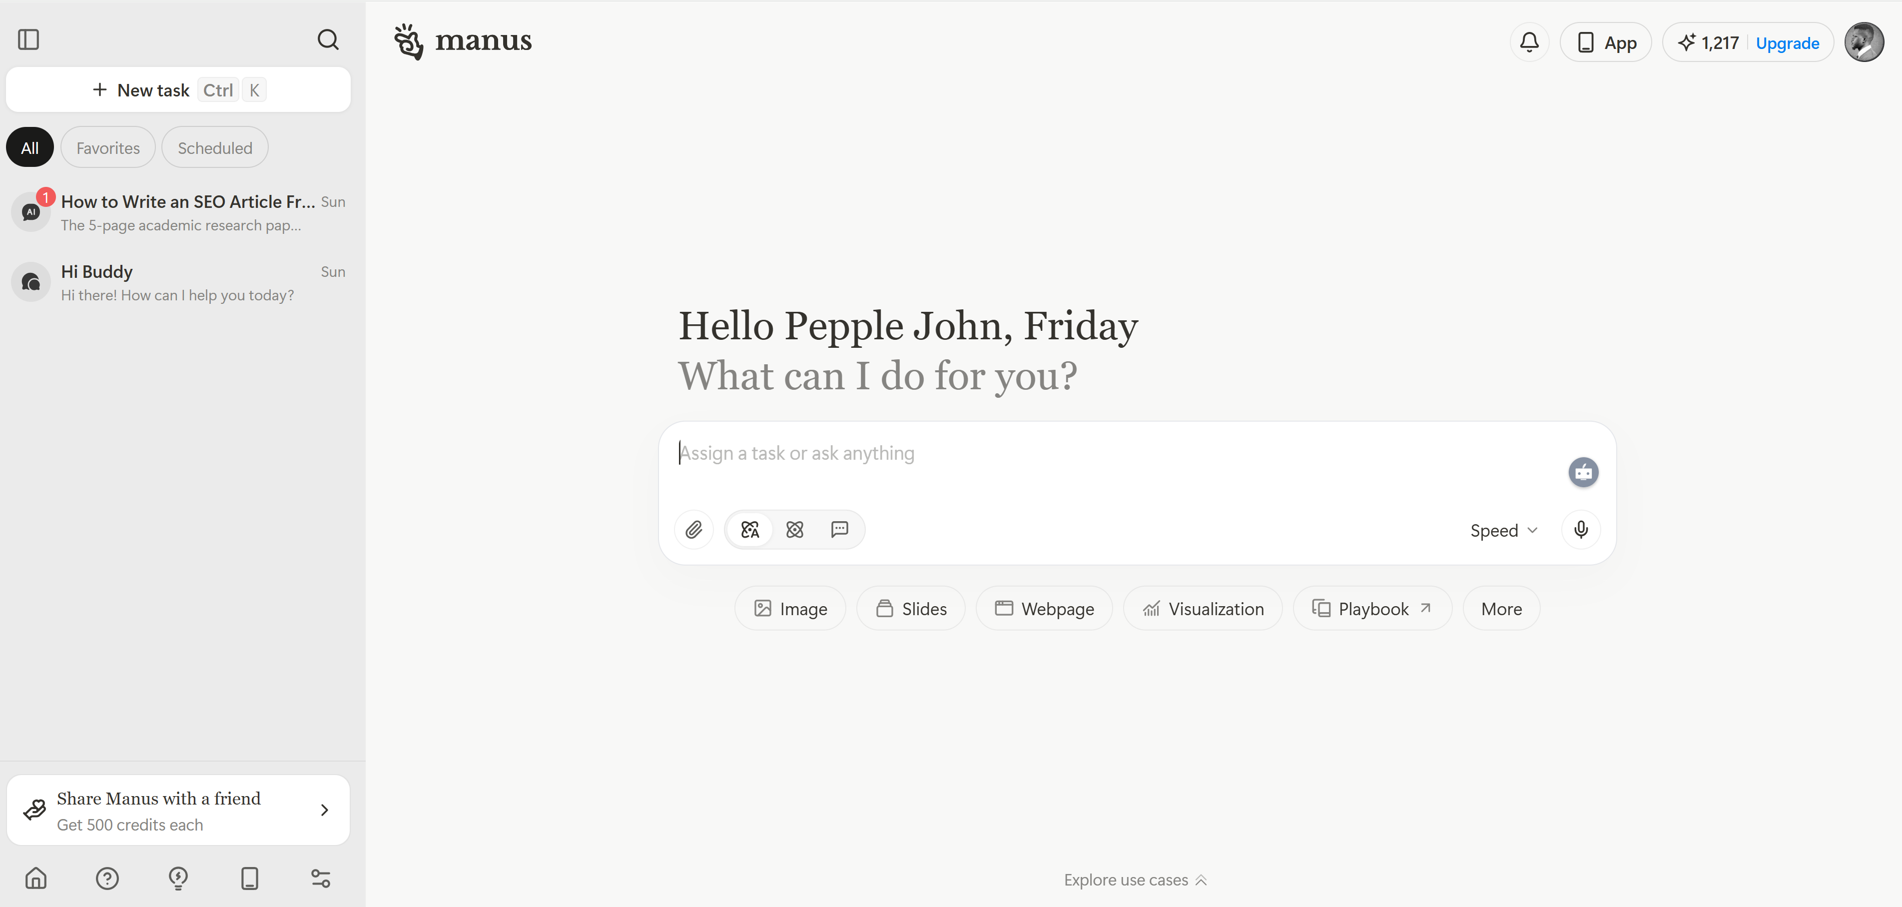1902x907 pixels.
Task: Open the search magnifier icon
Action: click(328, 40)
